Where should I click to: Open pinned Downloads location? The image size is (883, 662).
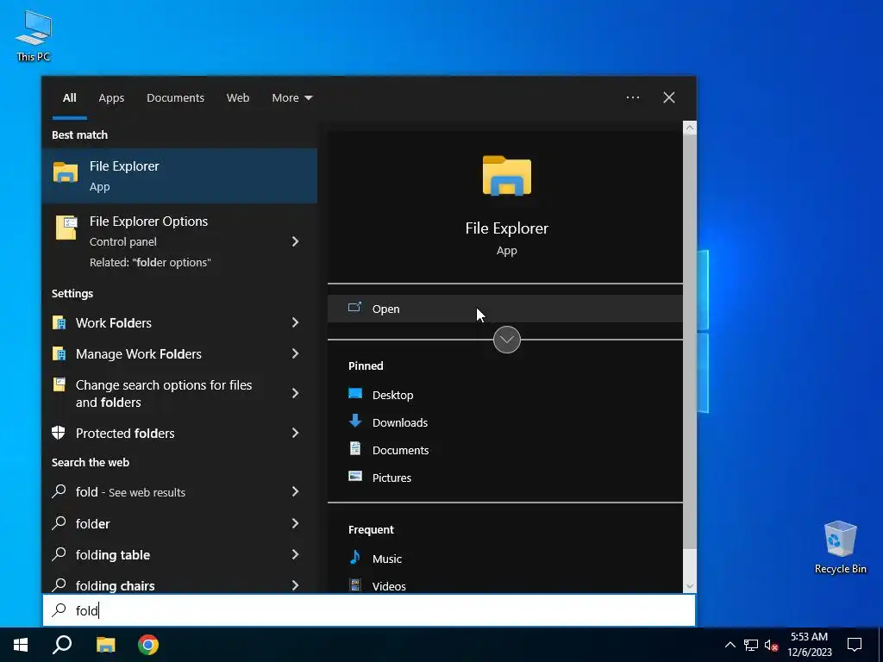(x=400, y=422)
